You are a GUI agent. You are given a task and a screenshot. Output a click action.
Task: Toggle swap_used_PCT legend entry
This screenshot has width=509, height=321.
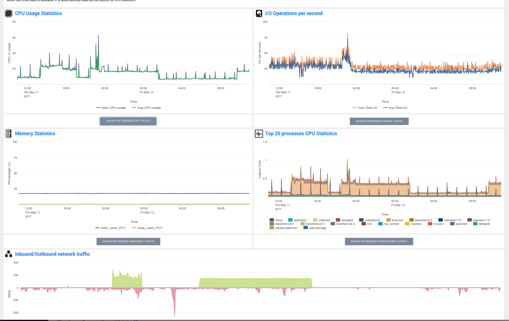click(147, 228)
